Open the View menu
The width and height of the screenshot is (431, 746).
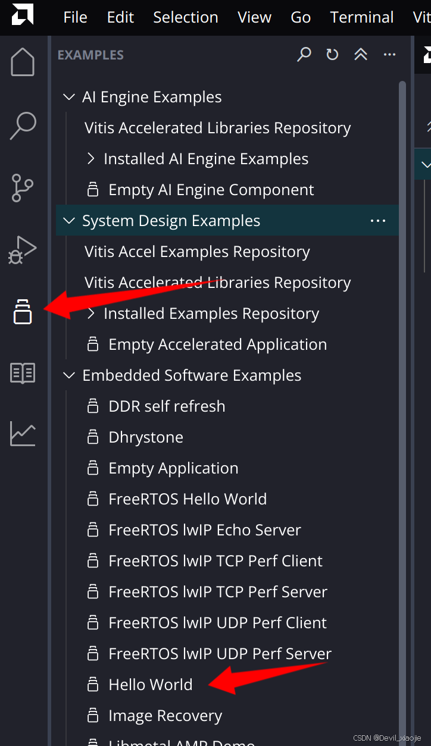pos(254,17)
